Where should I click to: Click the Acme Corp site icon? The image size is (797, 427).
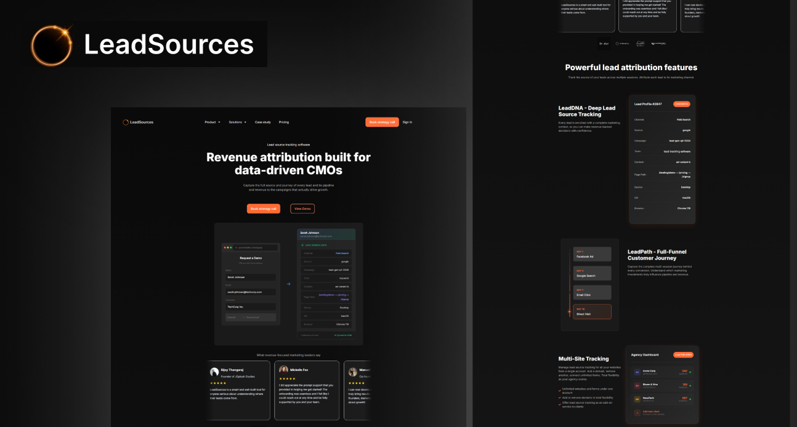(x=637, y=372)
